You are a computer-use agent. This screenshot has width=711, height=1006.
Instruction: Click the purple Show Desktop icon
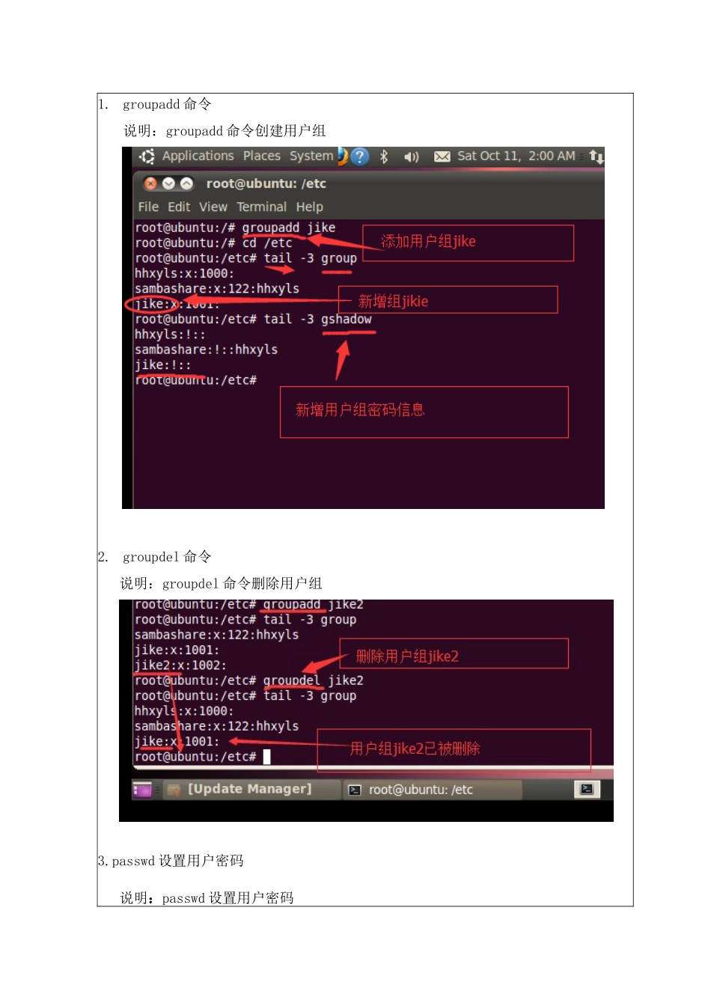click(142, 790)
